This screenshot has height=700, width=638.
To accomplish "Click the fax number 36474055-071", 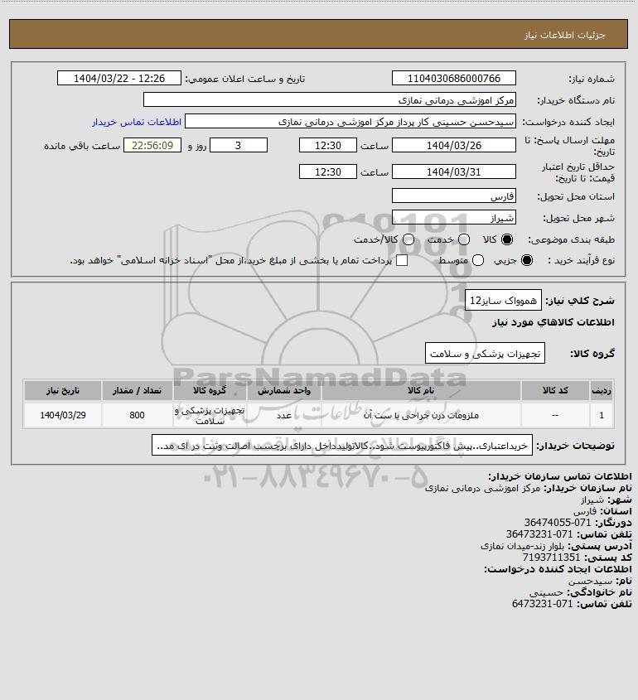I will pyautogui.click(x=557, y=523).
